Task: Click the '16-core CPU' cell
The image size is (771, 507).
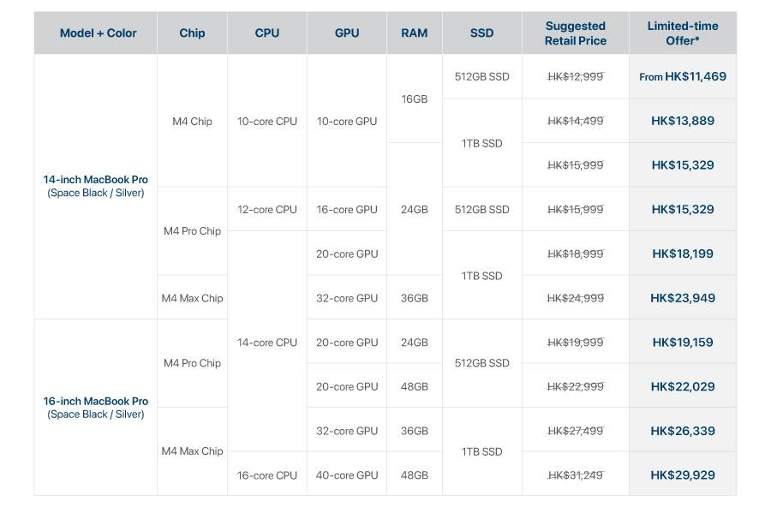Action: [x=267, y=475]
